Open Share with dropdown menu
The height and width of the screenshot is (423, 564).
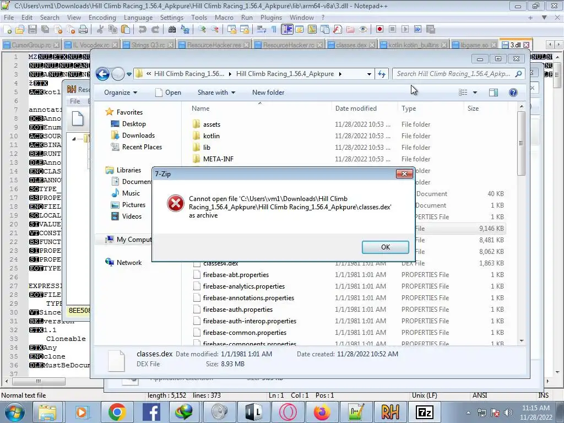coord(216,93)
